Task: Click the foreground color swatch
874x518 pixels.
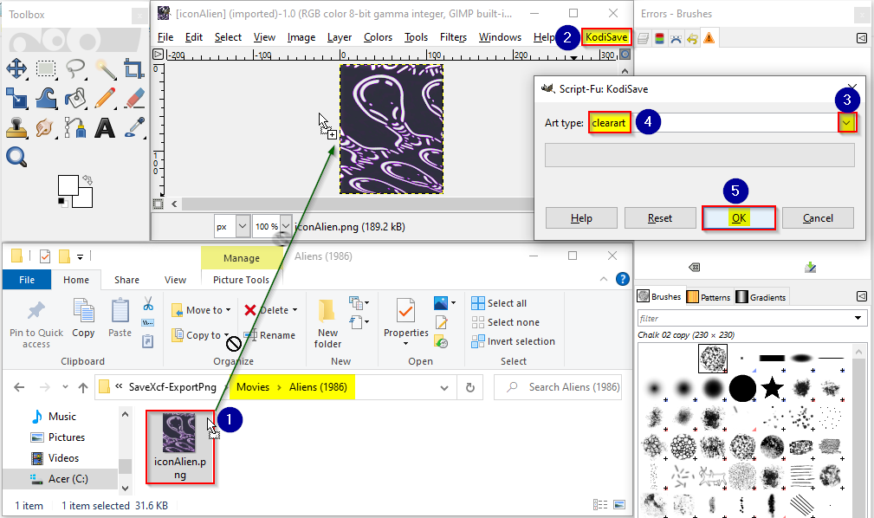Action: click(x=68, y=185)
